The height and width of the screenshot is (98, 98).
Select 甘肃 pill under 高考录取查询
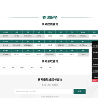click(50, 68)
